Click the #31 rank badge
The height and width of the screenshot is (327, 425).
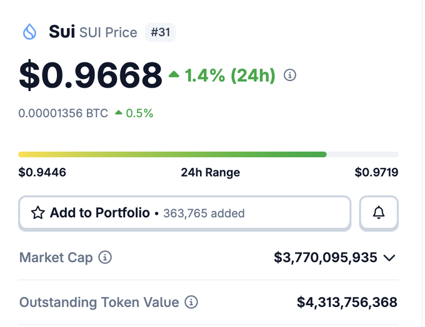point(161,32)
